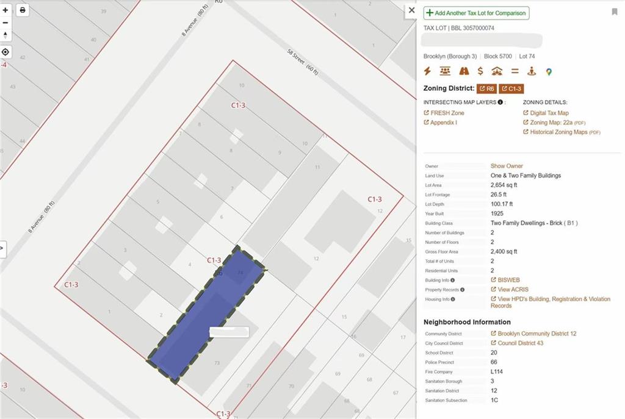Click the year built value 1925

pos(497,214)
